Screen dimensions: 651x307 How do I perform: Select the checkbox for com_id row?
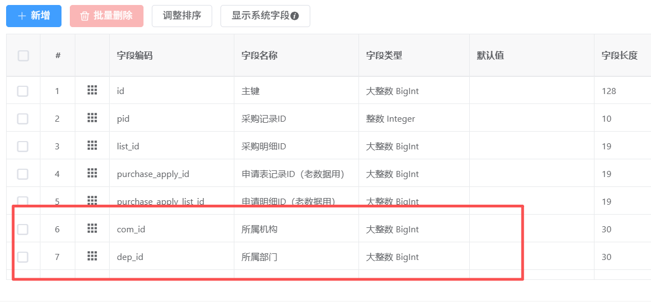tap(23, 229)
